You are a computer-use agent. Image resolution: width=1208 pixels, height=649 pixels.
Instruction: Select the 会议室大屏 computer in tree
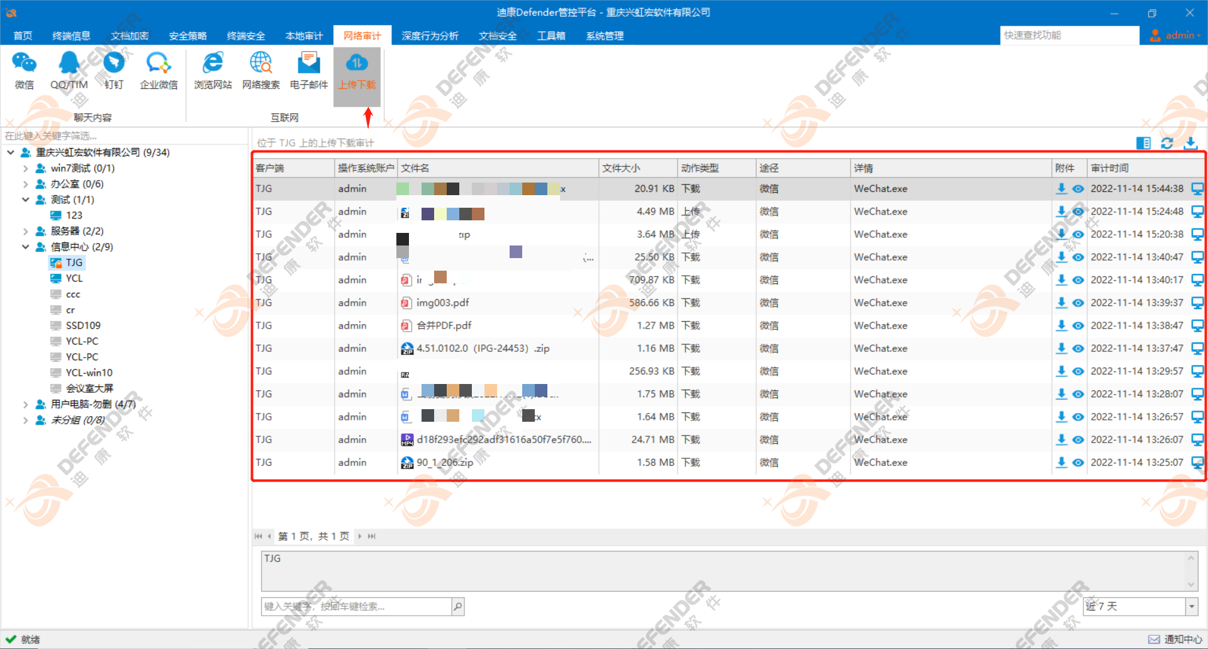tap(89, 388)
